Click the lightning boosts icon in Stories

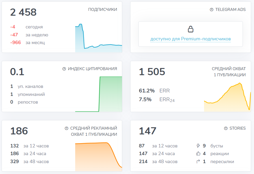tap(198, 146)
